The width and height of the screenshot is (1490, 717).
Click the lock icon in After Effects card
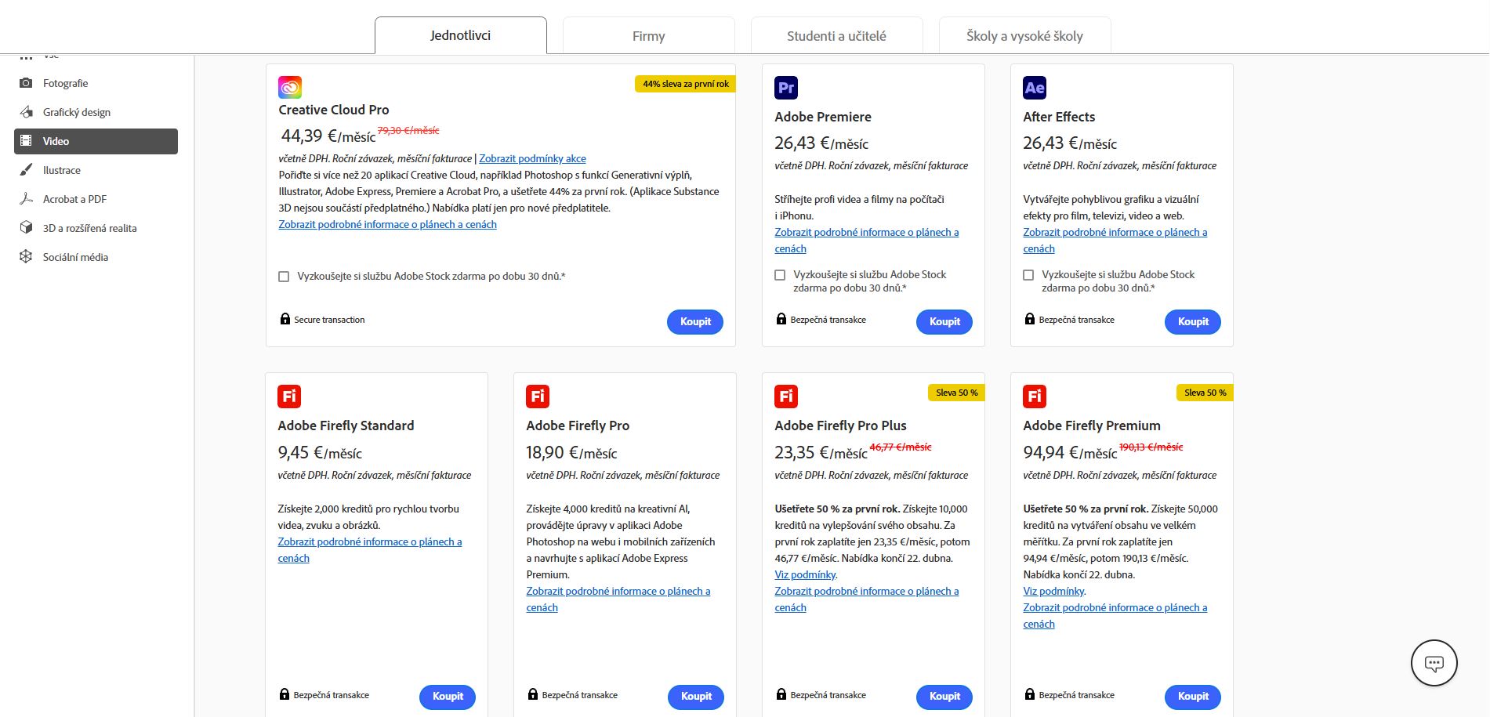[1030, 319]
